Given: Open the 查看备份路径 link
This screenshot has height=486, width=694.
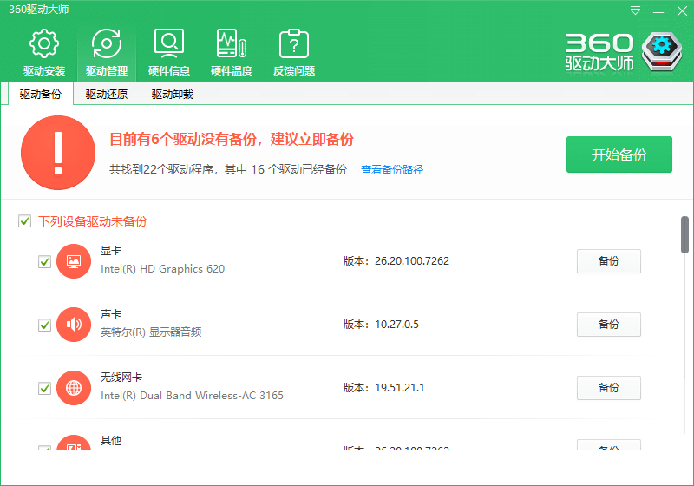Looking at the screenshot, I should pos(392,169).
